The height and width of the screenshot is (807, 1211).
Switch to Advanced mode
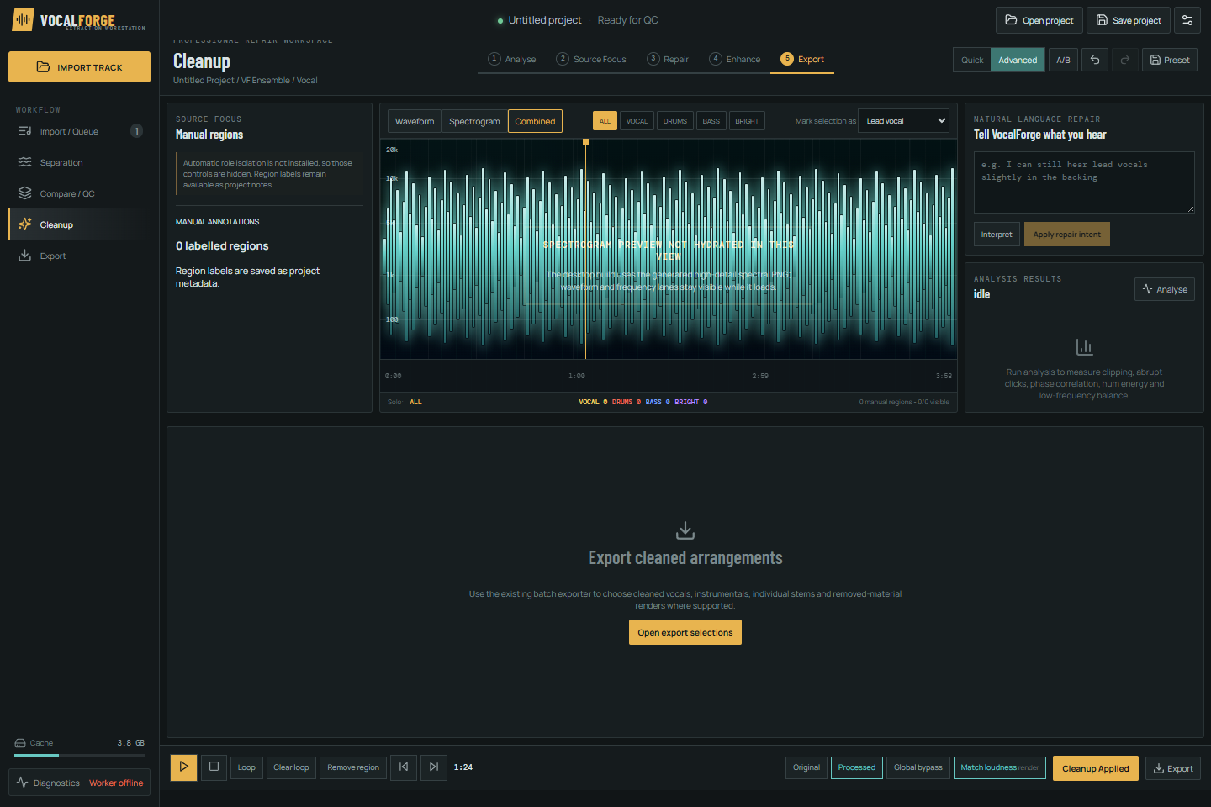pos(1018,60)
